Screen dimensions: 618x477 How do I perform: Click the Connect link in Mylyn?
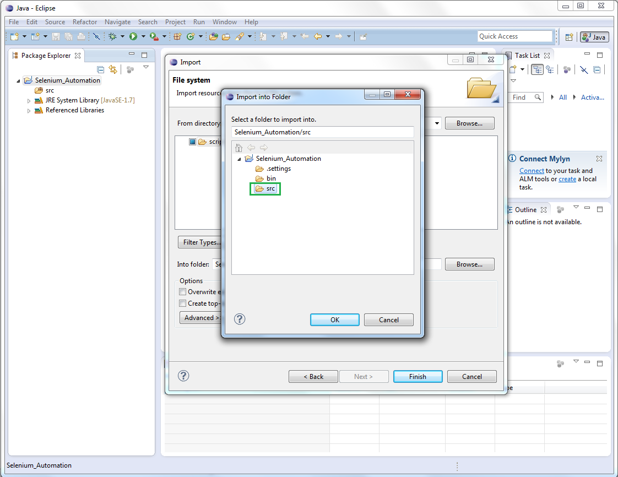tap(532, 171)
